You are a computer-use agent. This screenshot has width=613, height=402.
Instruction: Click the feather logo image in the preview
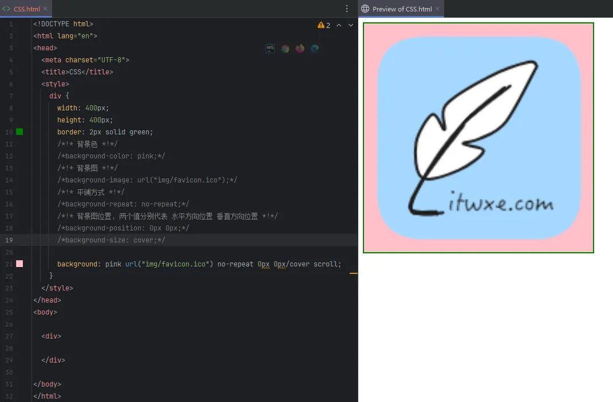(x=478, y=138)
